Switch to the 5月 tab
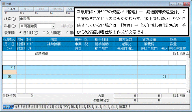The width and height of the screenshot is (192, 112). tap(26, 107)
